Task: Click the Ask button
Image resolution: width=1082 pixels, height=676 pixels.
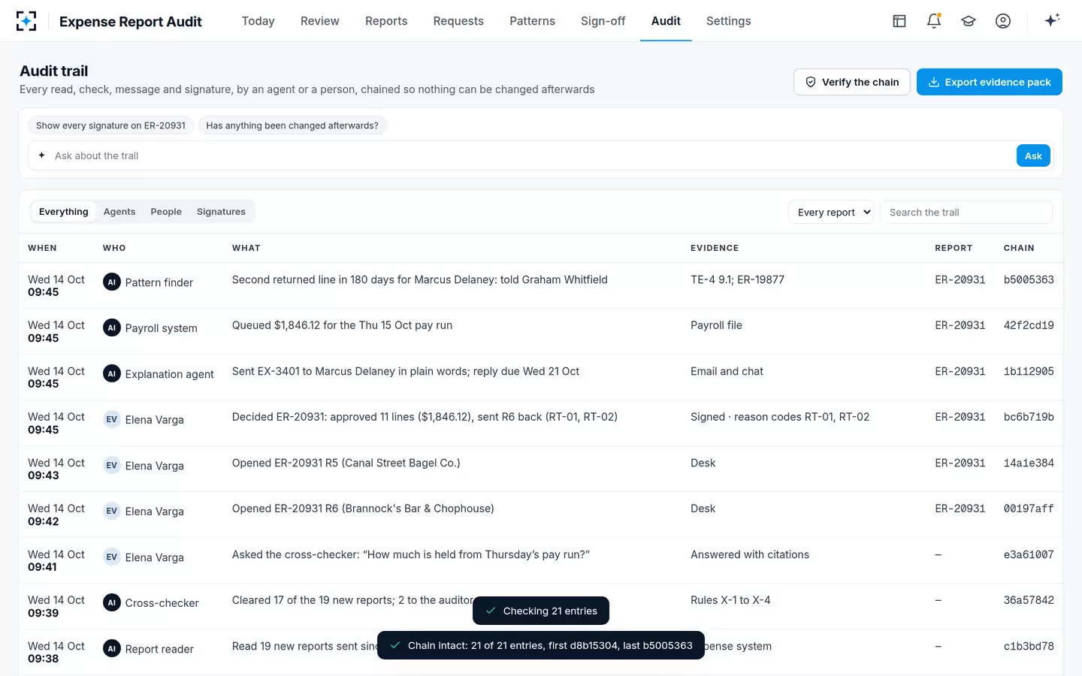Action: pos(1033,155)
